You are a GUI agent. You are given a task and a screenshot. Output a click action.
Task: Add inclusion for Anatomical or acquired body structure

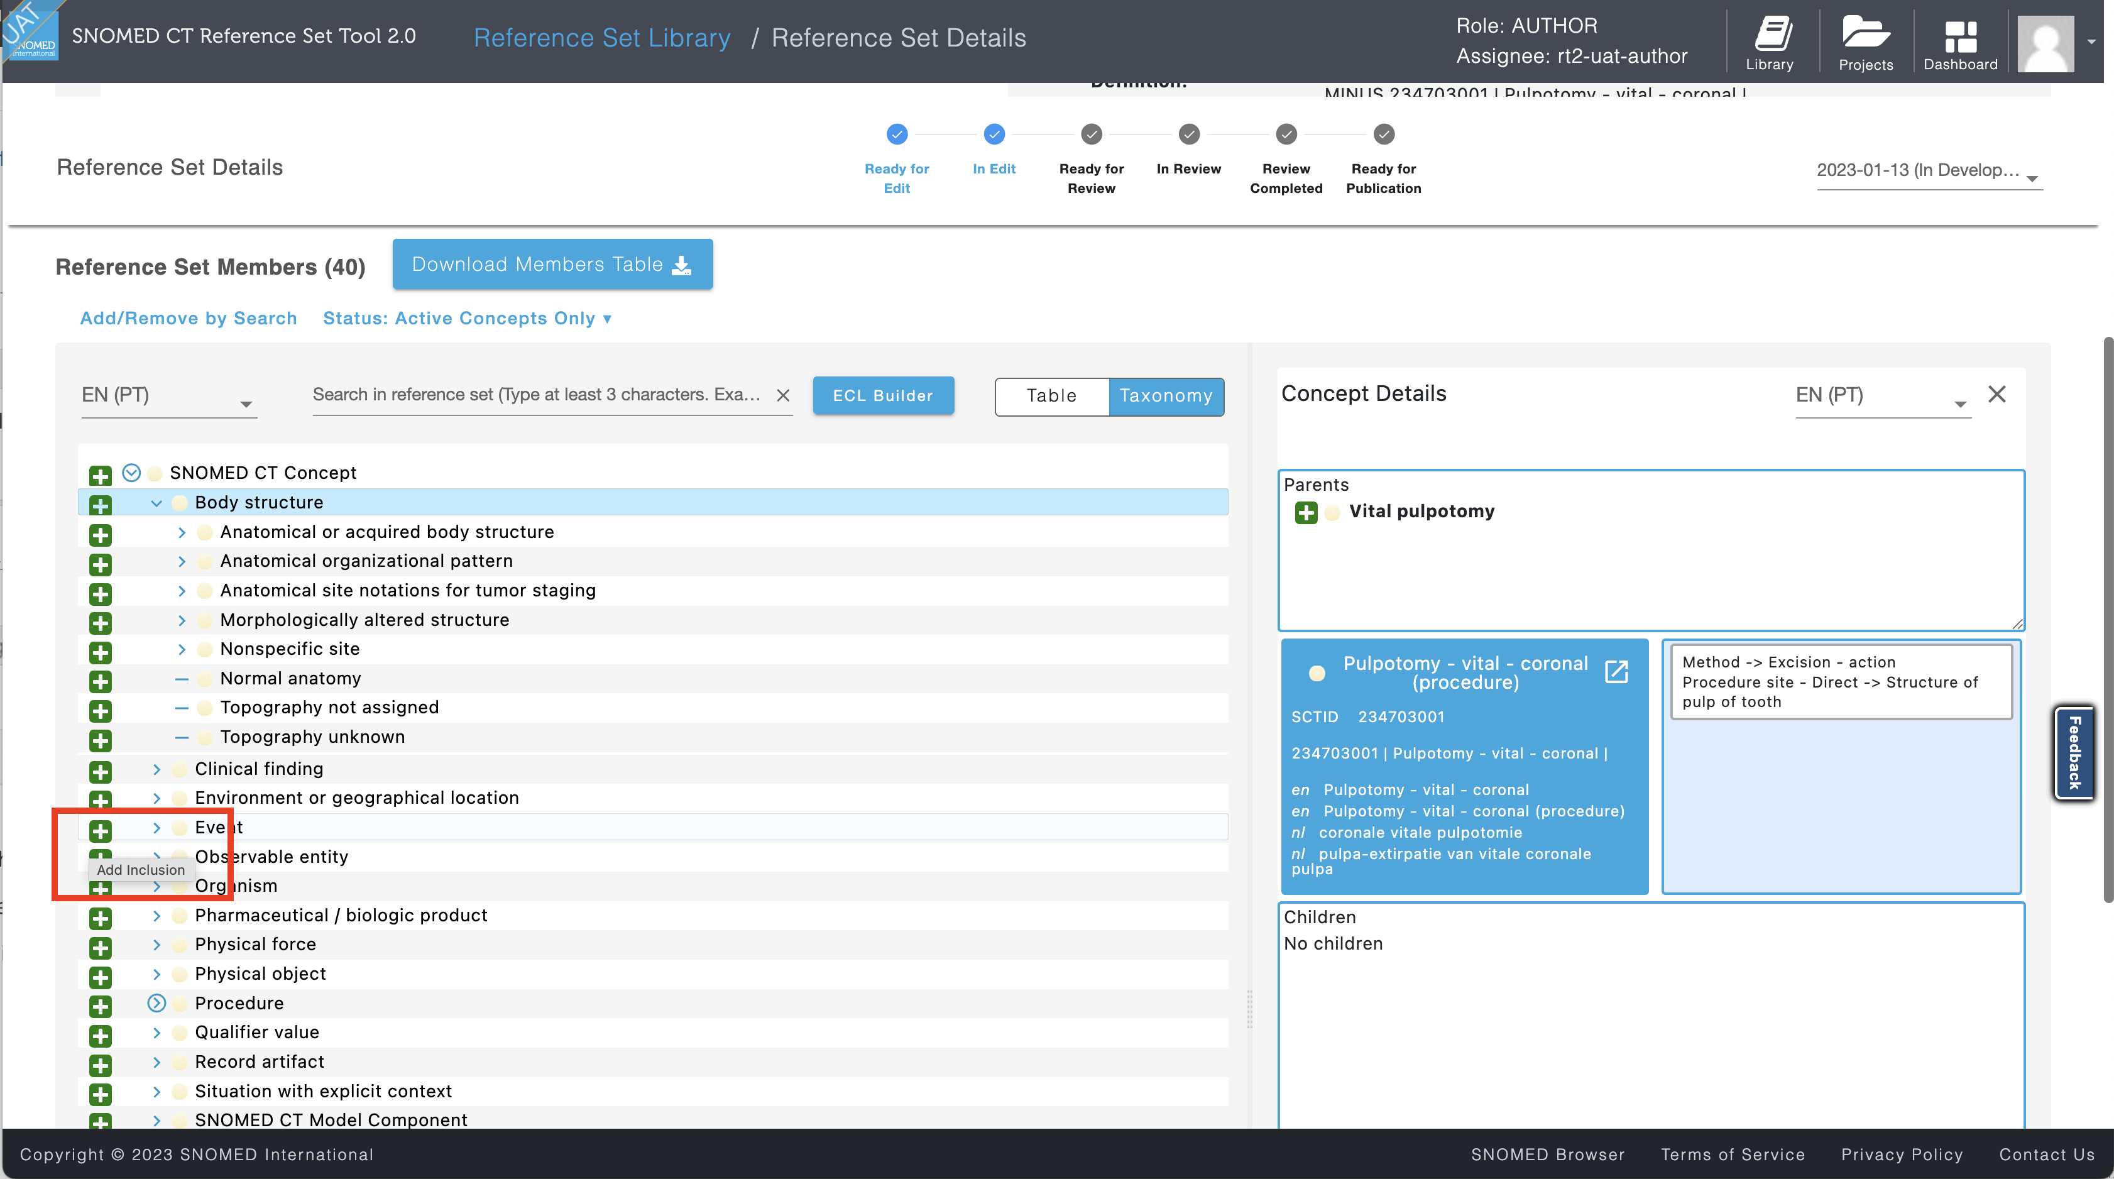coord(100,535)
